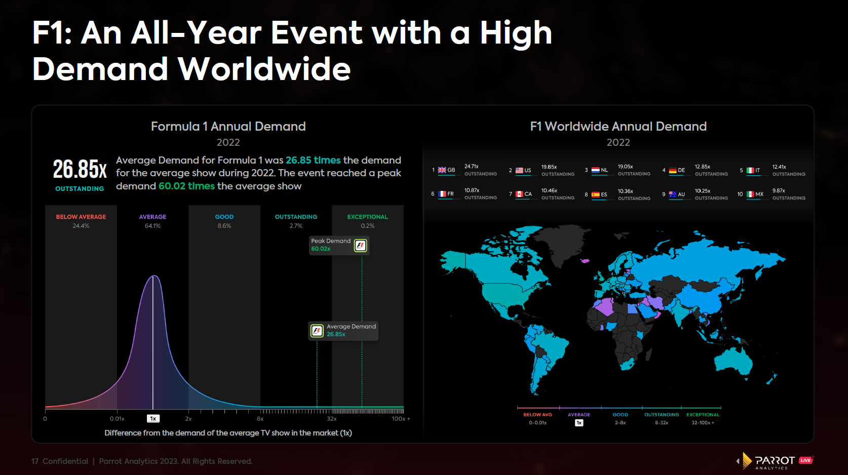Click the F1 logo in Average Demand label
The image size is (848, 475).
click(x=317, y=331)
